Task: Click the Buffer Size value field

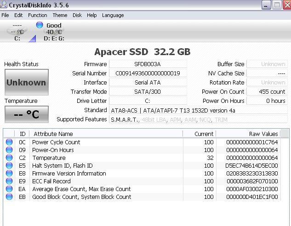Action: [267, 64]
